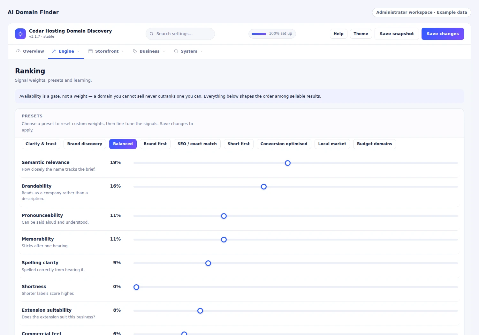Click the v3.1.7 · stable version text

(42, 37)
